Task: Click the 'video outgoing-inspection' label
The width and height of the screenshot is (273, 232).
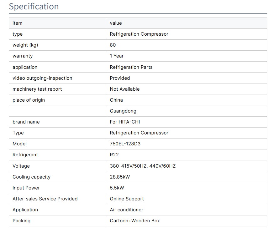Action: [x=42, y=78]
